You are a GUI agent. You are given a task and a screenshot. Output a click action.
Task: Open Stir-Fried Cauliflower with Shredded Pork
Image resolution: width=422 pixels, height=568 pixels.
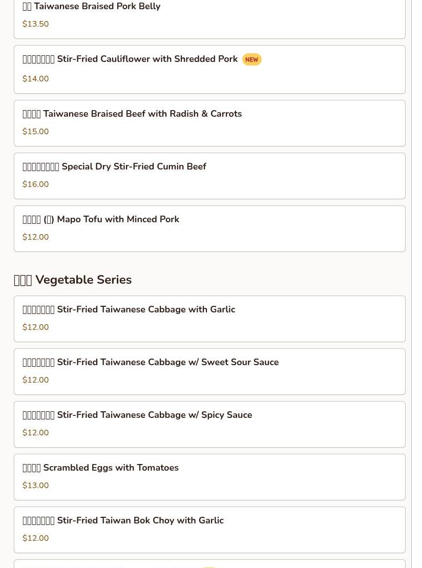tap(209, 69)
